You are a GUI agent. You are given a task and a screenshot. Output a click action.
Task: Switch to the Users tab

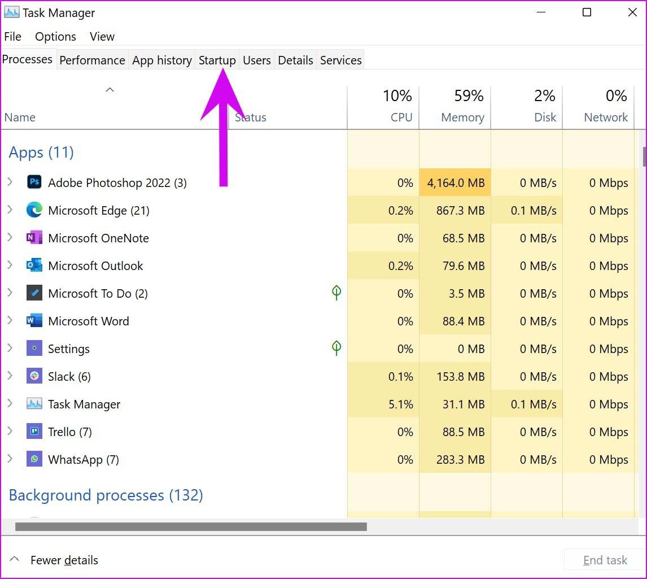(x=257, y=60)
